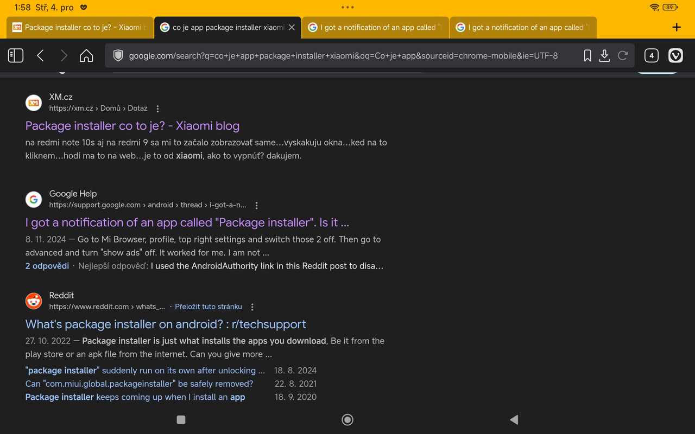Open 'Package installer co to je? - Xiaomi blog'
This screenshot has width=695, height=434.
(x=132, y=126)
